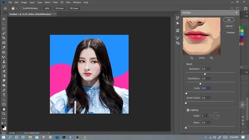This screenshot has width=249, height=140.
Task: Click the Bristle Detail value field
Action: (206, 98)
